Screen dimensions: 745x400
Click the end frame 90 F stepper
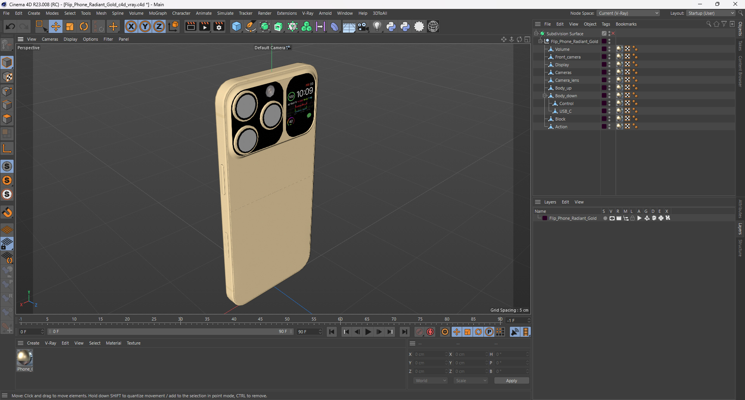click(x=320, y=332)
